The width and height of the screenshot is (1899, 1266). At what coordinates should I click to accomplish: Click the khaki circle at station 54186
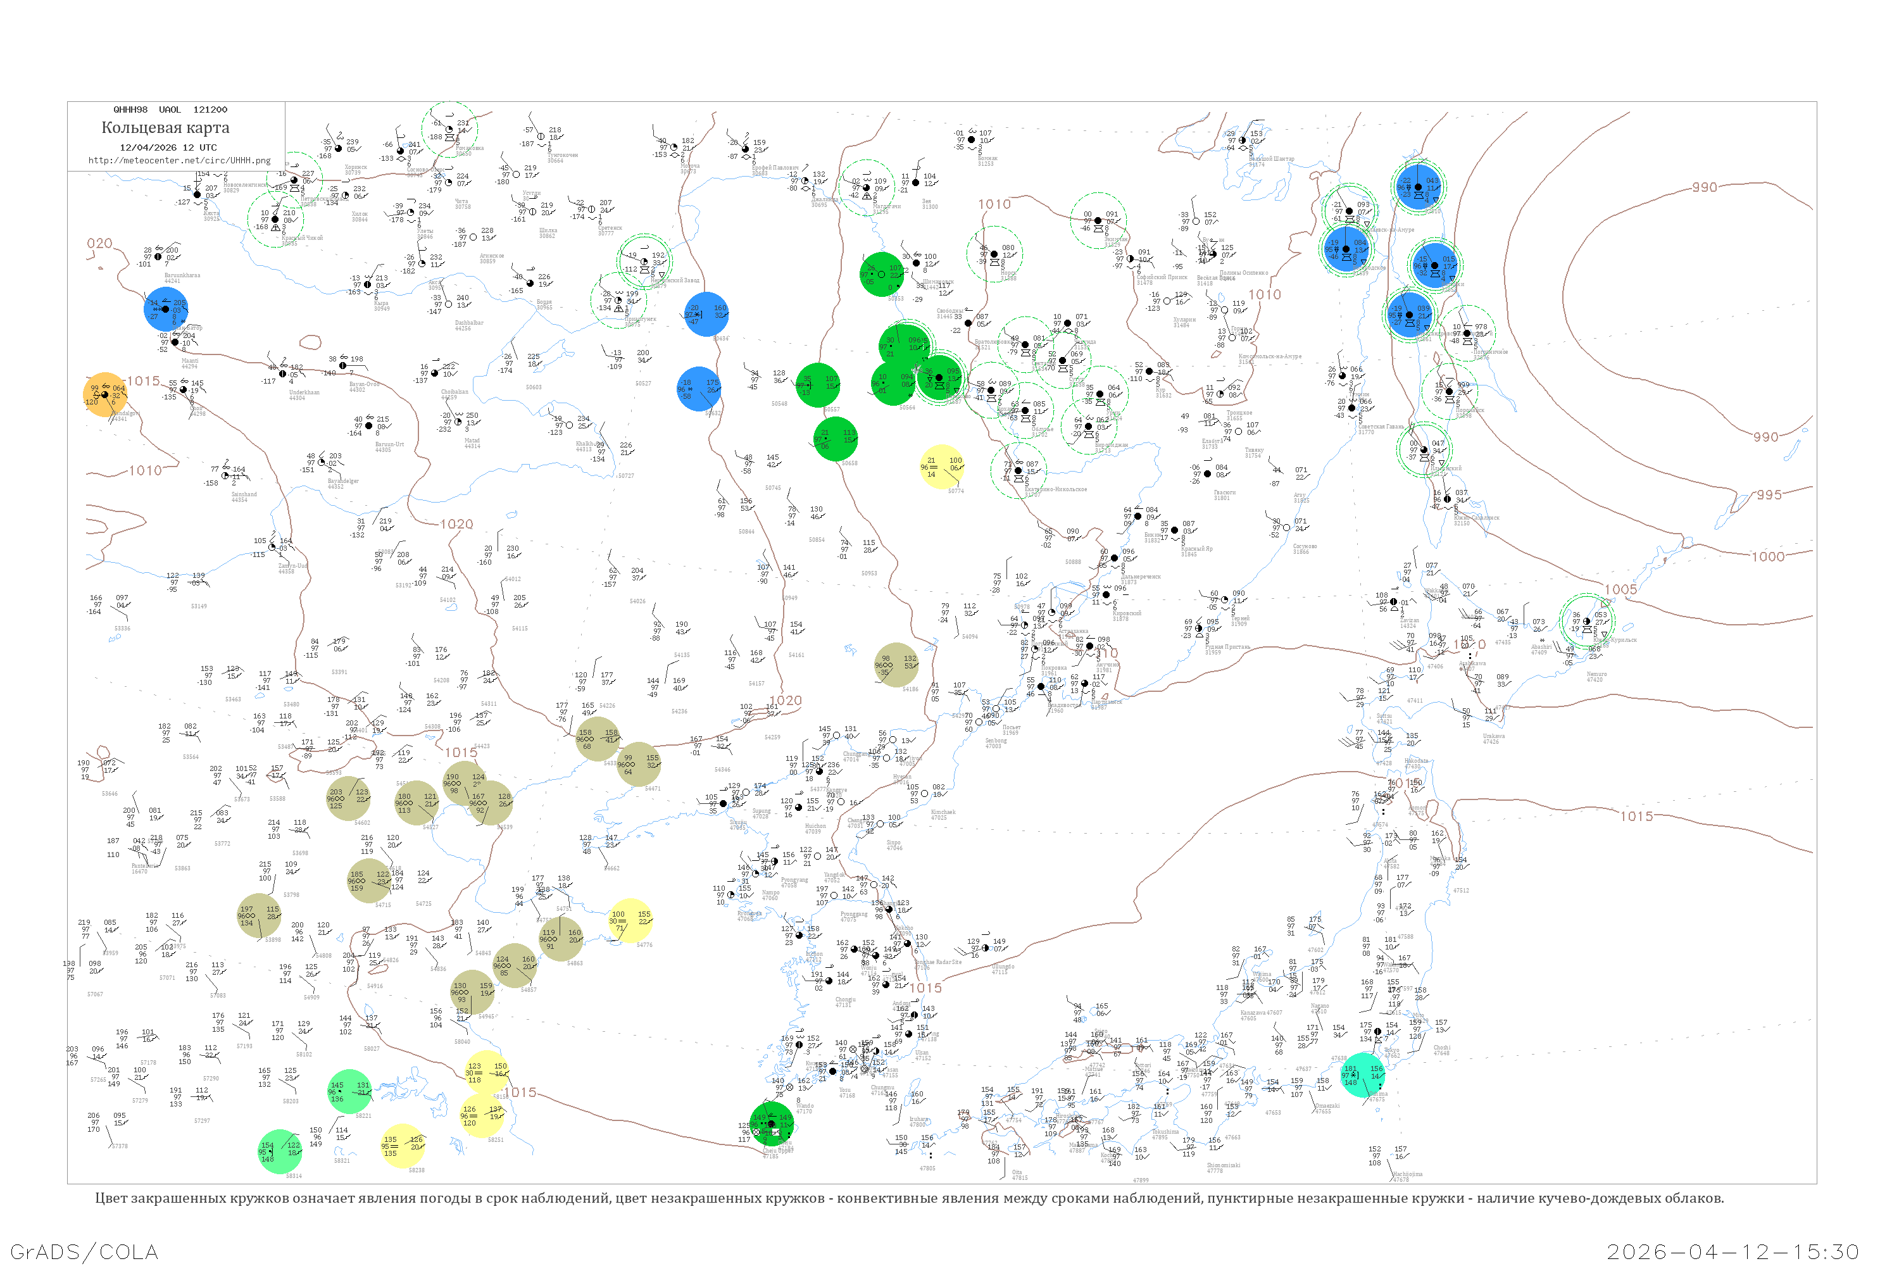point(897,665)
